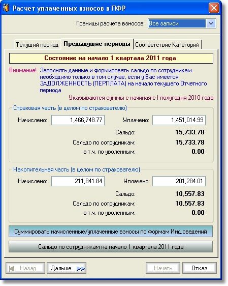This screenshot has width=228, height=286.
Task: Close the Расчет уплаченных взносов window
Action: [214, 8]
